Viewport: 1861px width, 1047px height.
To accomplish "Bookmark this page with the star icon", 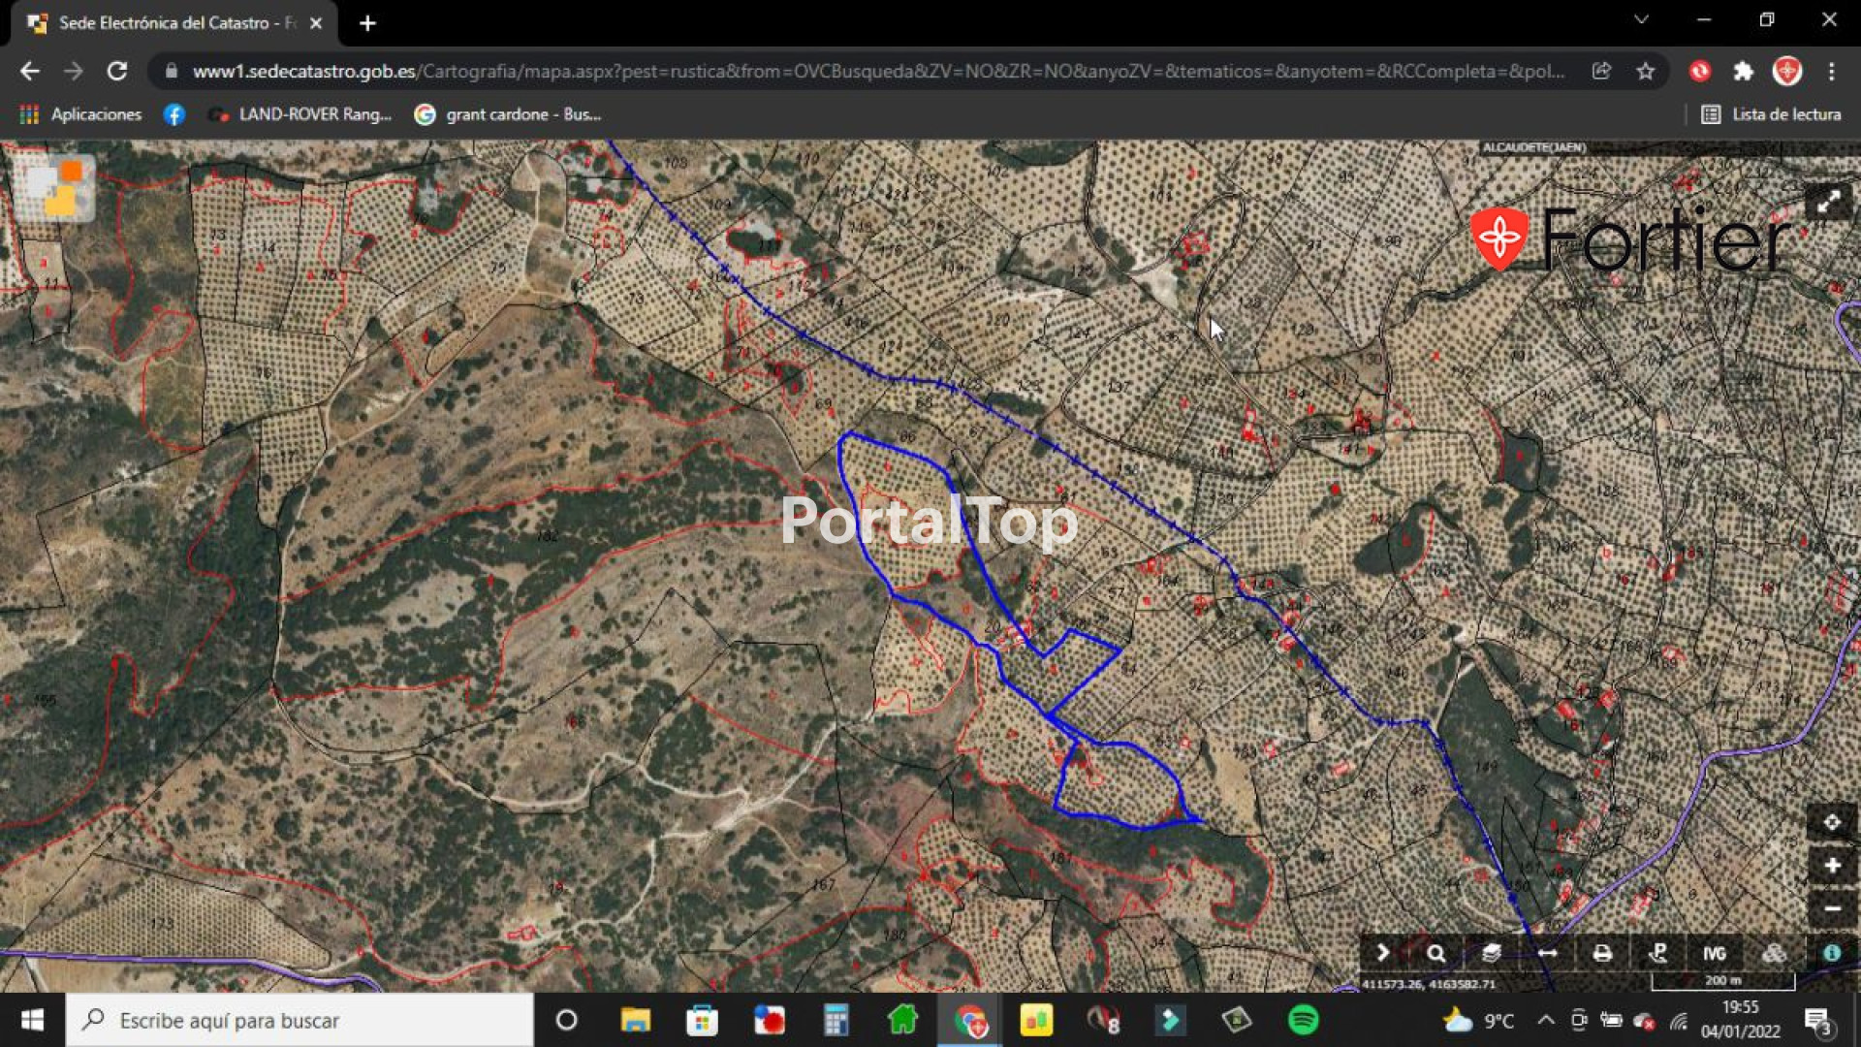I will 1645,71.
